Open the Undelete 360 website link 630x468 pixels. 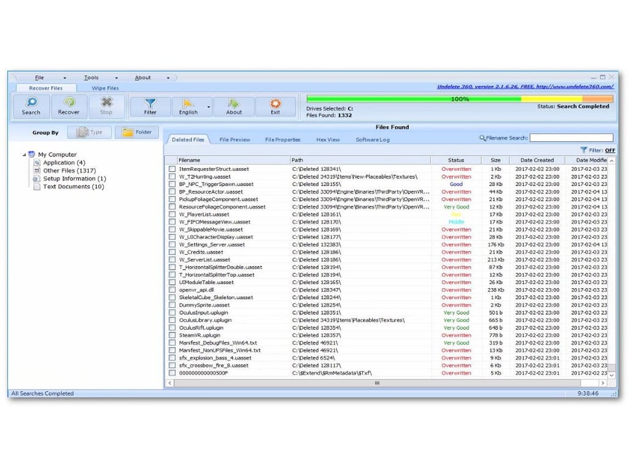coord(525,87)
